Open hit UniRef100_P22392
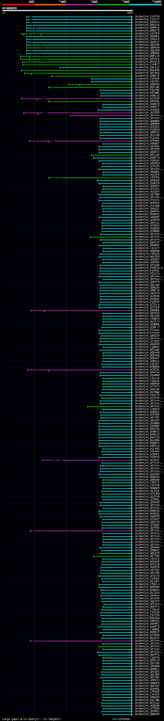164x721 pixels. (x=147, y=138)
